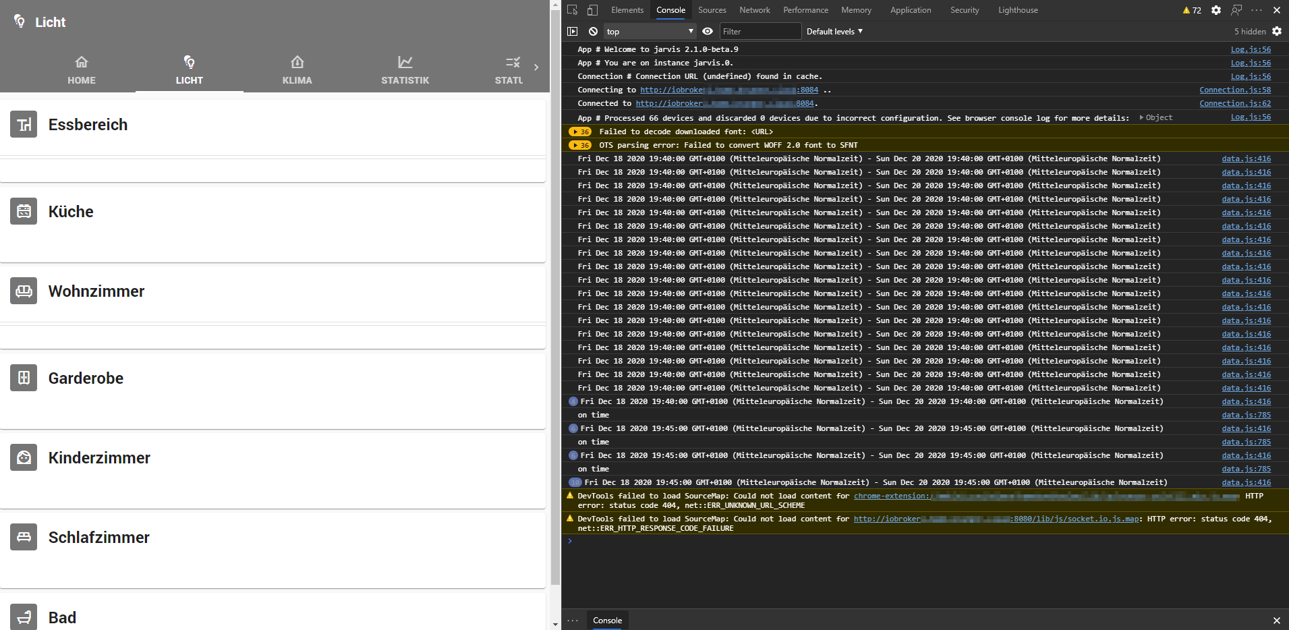Toggle the live expression eye icon
This screenshot has height=630, width=1289.
[x=708, y=31]
